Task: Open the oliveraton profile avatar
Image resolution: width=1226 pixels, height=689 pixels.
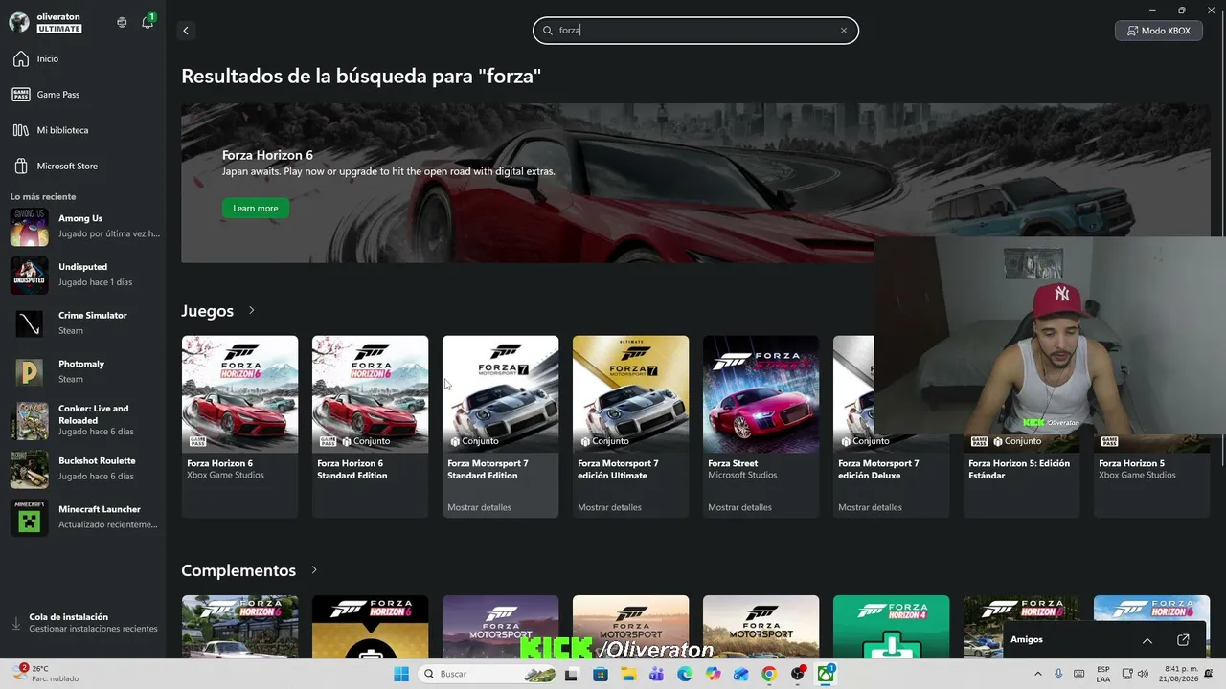Action: point(19,22)
